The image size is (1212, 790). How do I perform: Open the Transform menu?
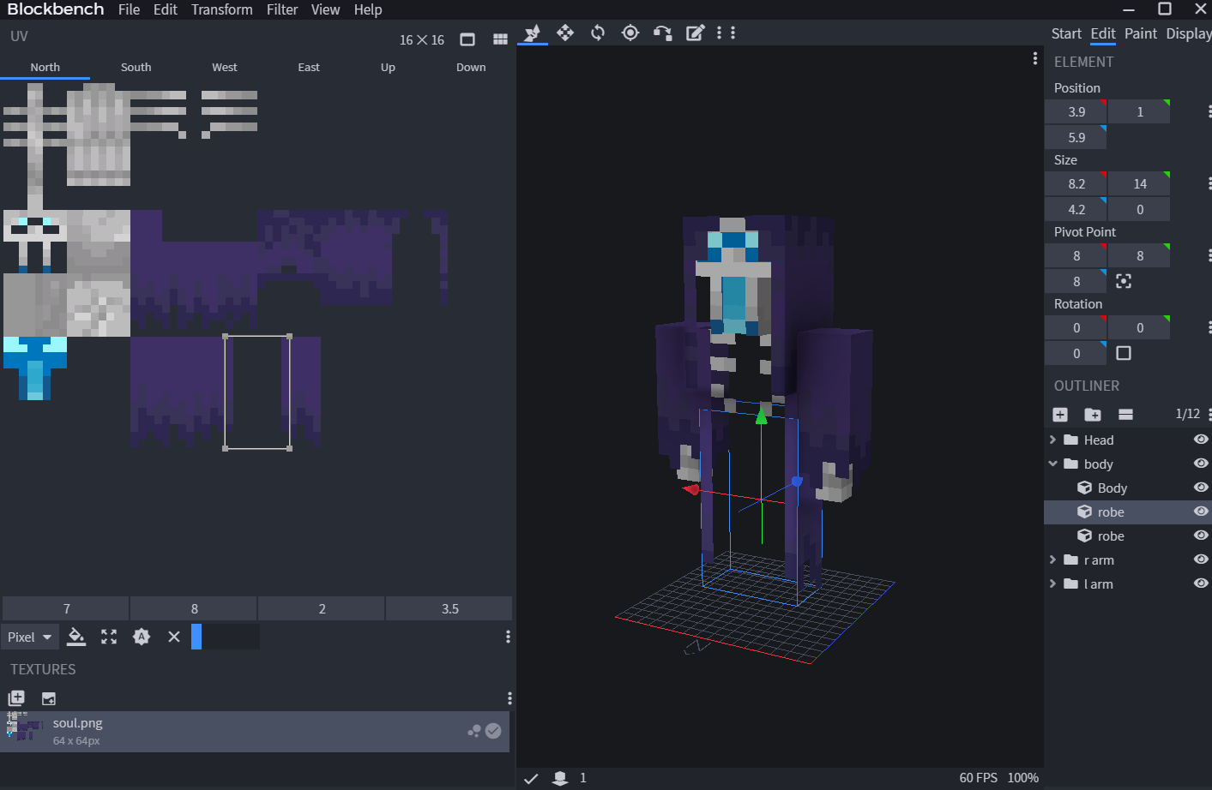coord(221,9)
